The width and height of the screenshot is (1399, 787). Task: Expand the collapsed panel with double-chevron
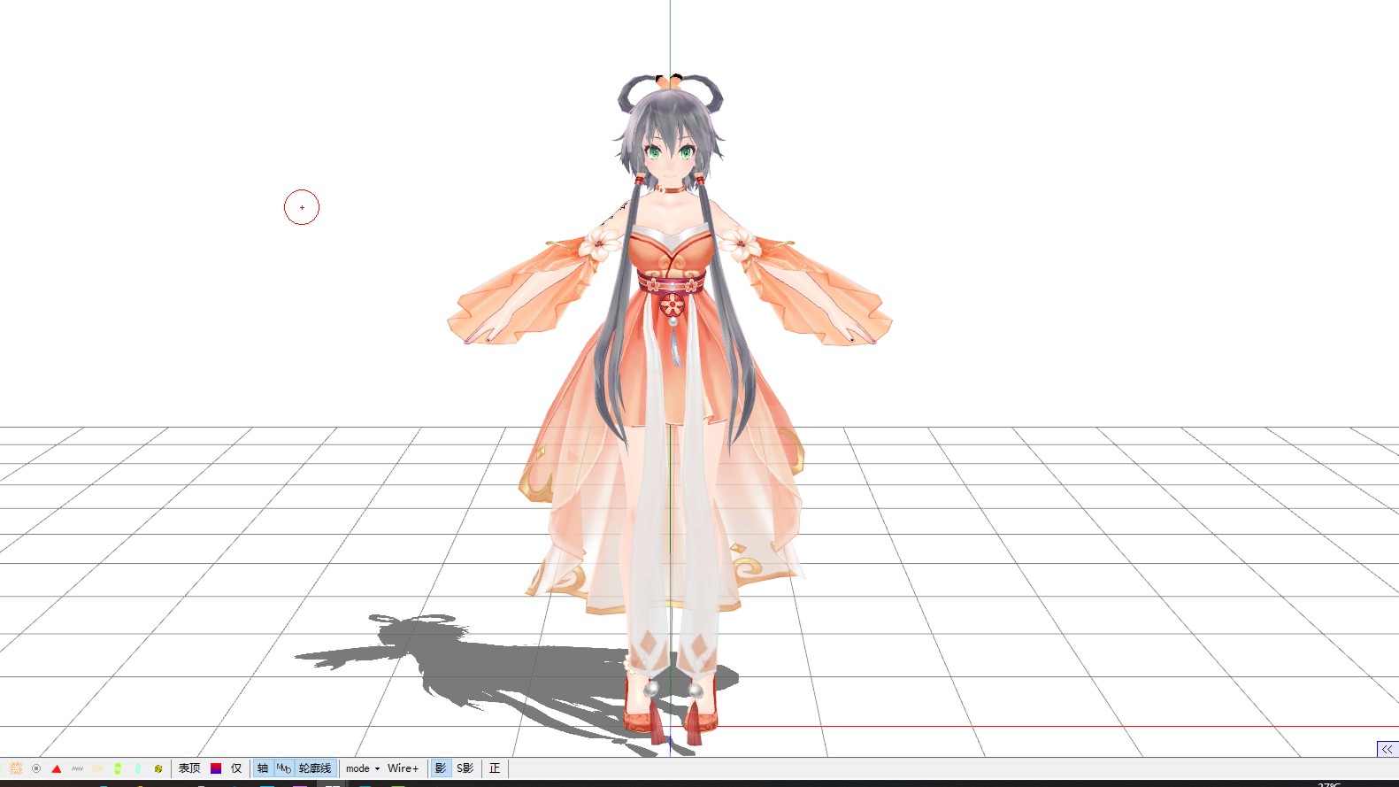click(x=1387, y=749)
